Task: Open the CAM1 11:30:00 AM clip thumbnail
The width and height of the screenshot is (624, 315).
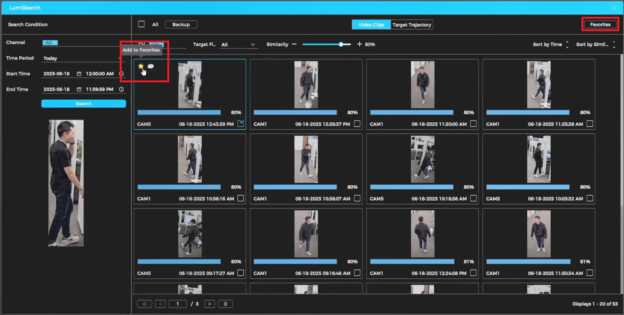Action: (x=422, y=85)
